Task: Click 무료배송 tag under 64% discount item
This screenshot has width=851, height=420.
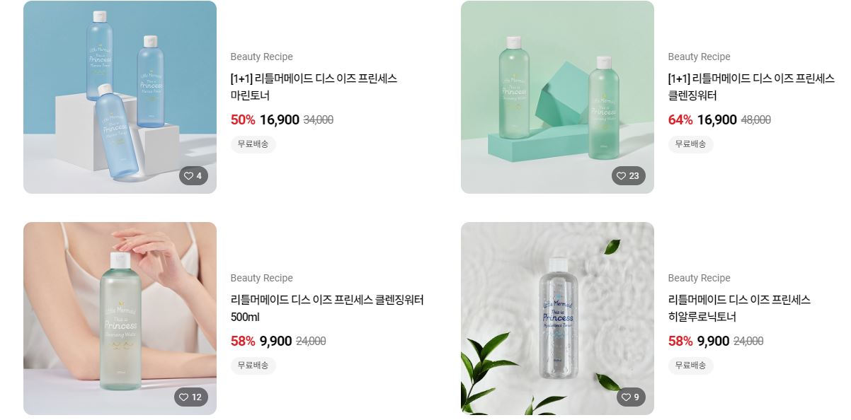Action: tap(690, 144)
